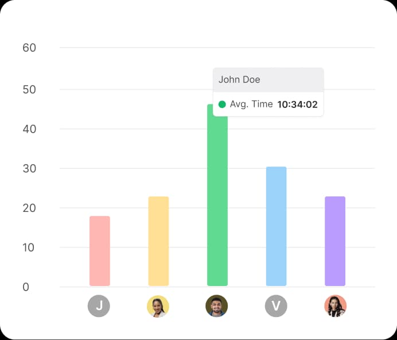The image size is (397, 340).
Task: Click the 0 y-axis label
Action: 26,287
